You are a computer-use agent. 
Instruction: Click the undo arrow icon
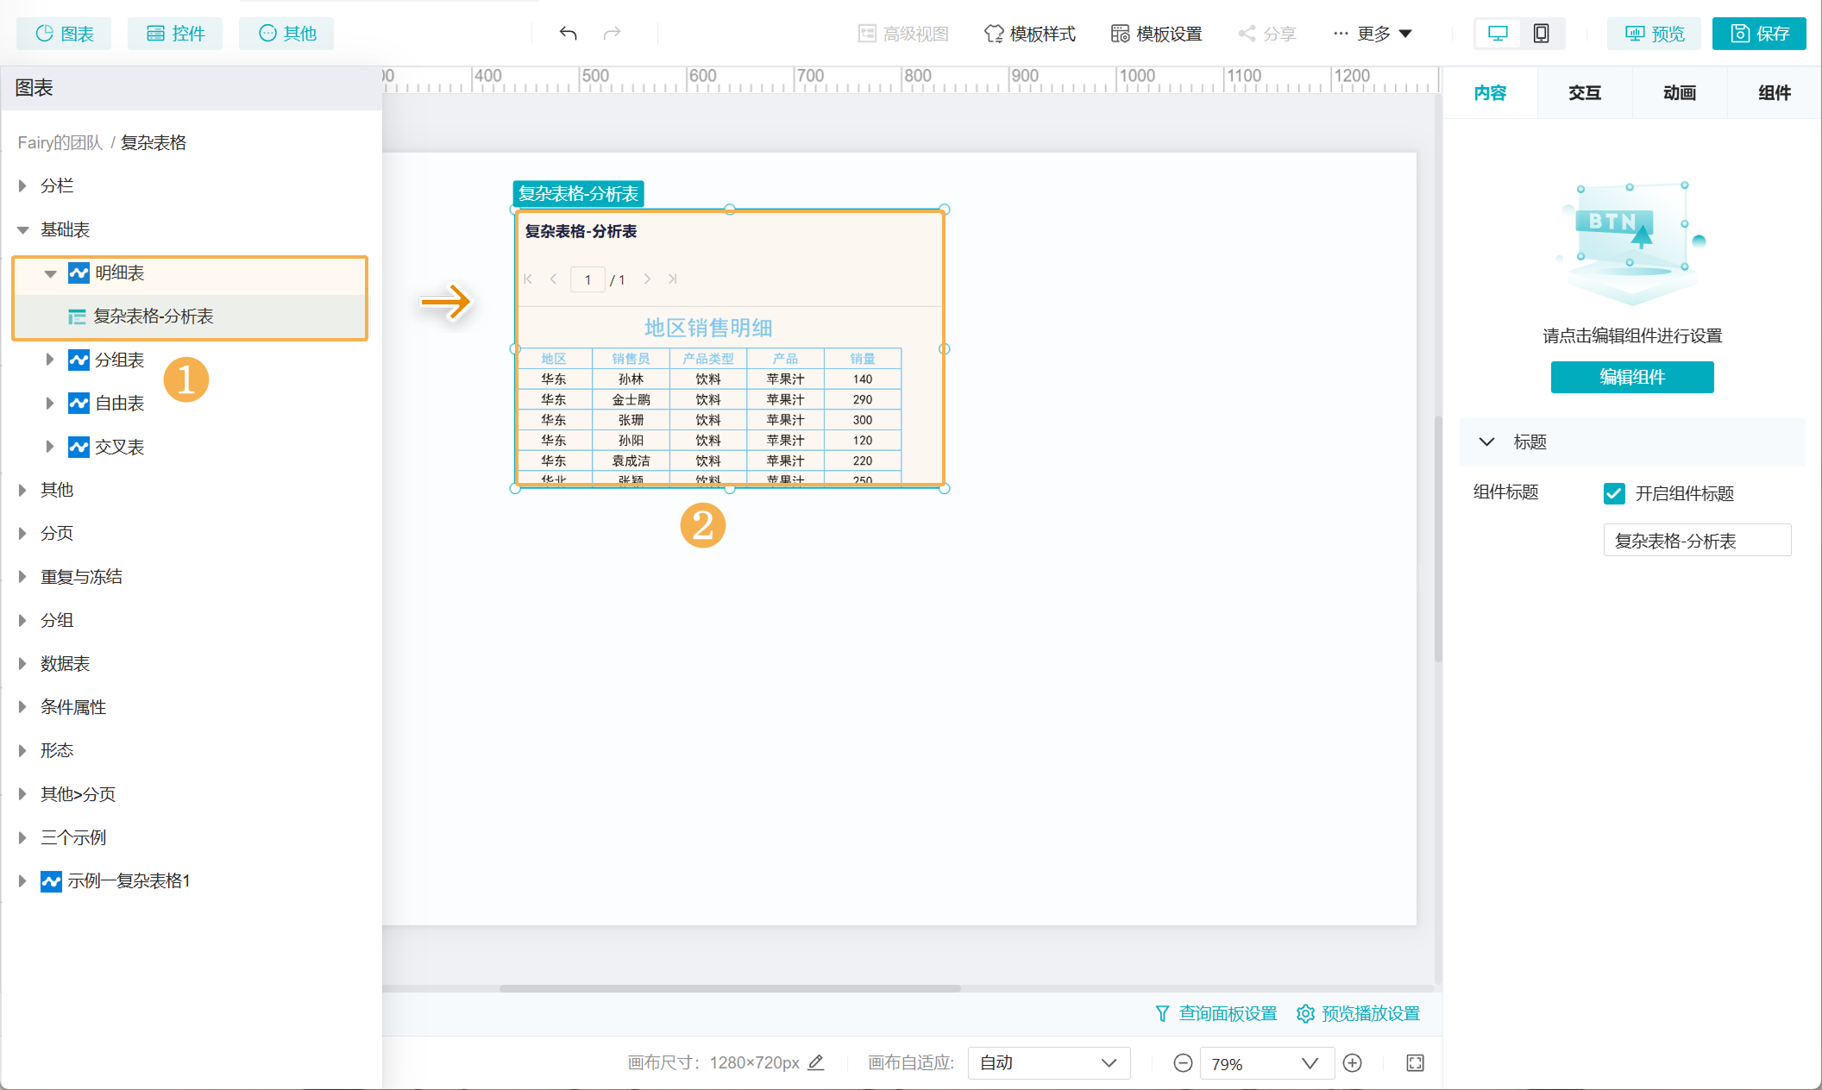568,34
